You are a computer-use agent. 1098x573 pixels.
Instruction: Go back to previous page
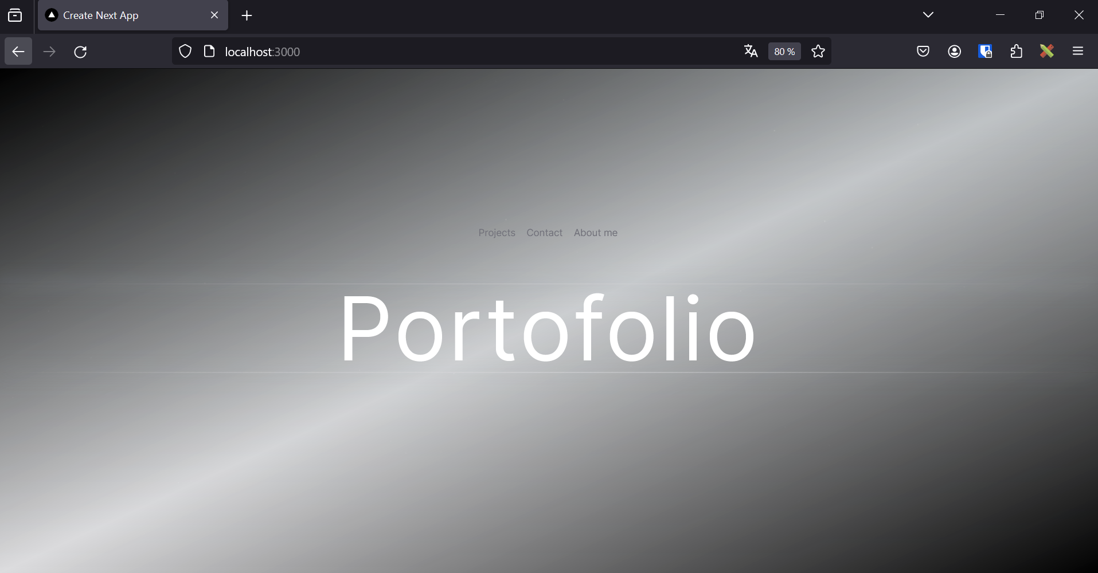pos(18,52)
